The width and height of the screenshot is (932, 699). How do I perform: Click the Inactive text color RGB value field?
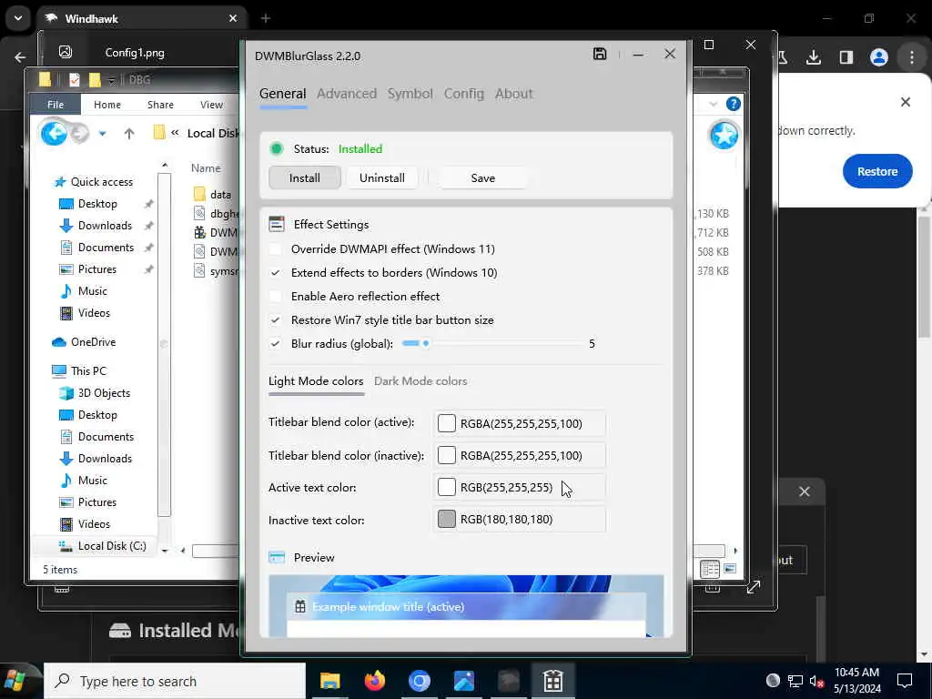click(520, 520)
